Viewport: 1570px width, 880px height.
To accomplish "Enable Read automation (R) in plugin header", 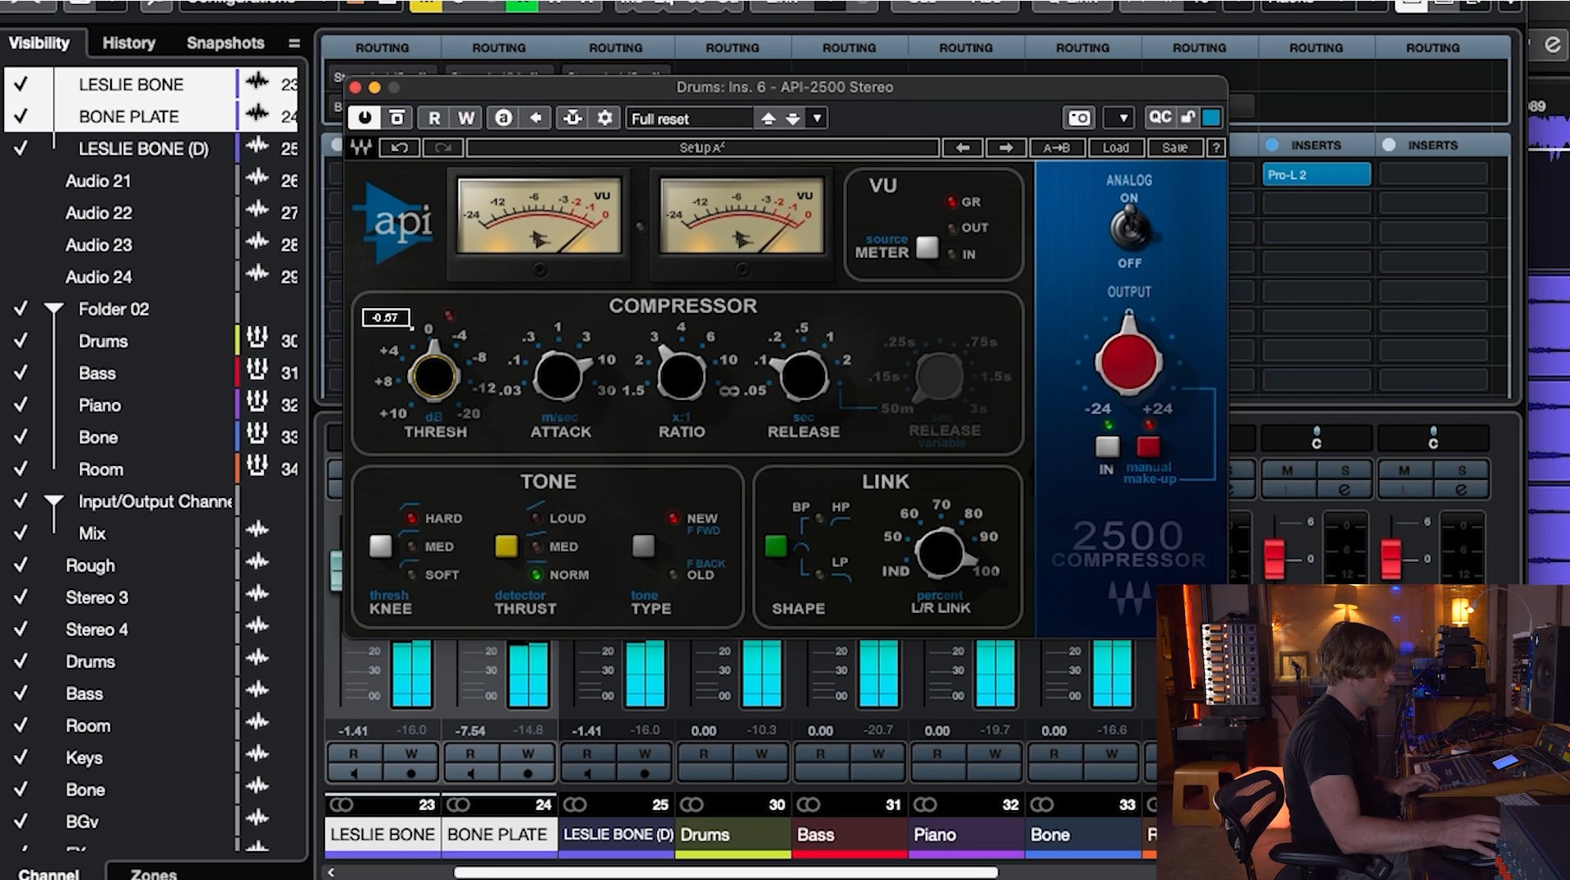I will (434, 118).
